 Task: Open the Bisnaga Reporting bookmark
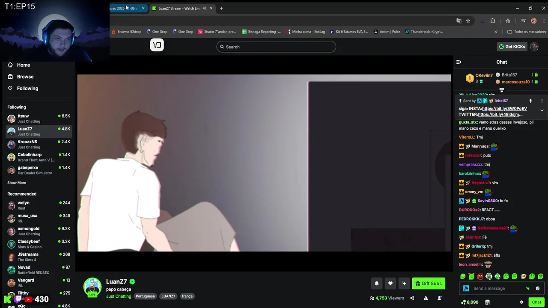pos(261,32)
